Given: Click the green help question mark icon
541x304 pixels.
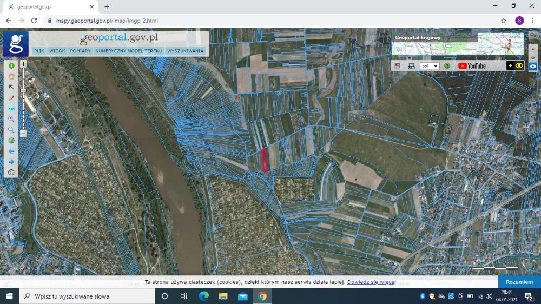Looking at the screenshot, I should (x=447, y=66).
